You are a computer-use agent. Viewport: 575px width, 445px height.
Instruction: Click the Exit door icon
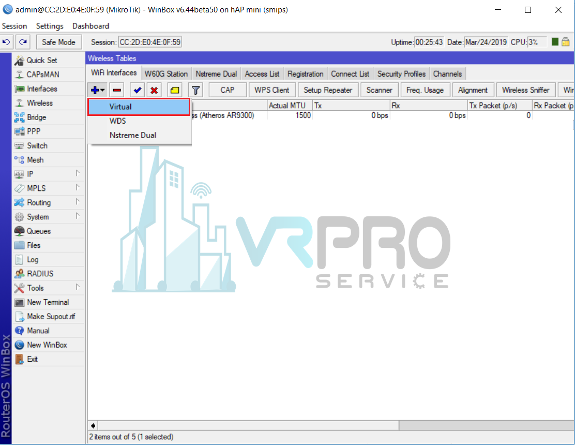tap(19, 359)
